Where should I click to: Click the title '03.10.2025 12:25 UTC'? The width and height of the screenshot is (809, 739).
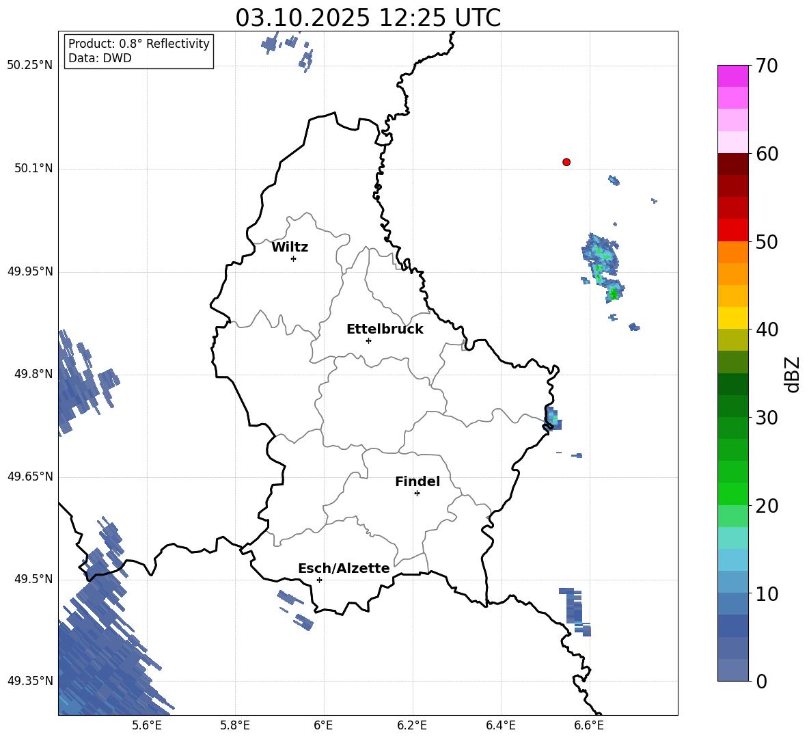point(368,18)
